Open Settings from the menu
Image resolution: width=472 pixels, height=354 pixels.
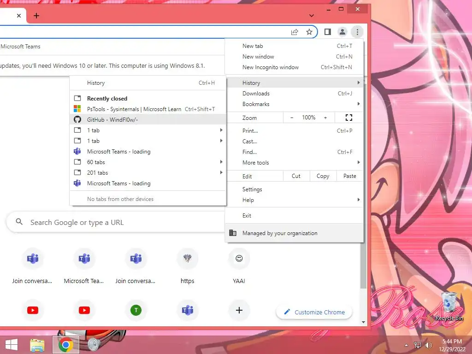294,189
